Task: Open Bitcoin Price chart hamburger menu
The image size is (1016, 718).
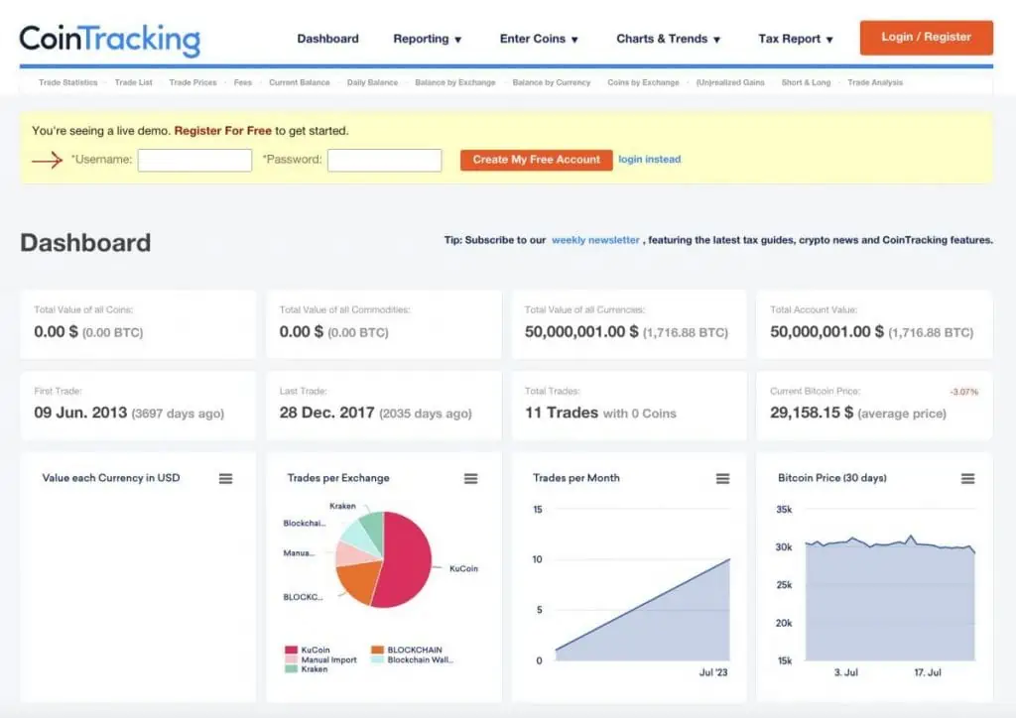Action: click(x=967, y=478)
